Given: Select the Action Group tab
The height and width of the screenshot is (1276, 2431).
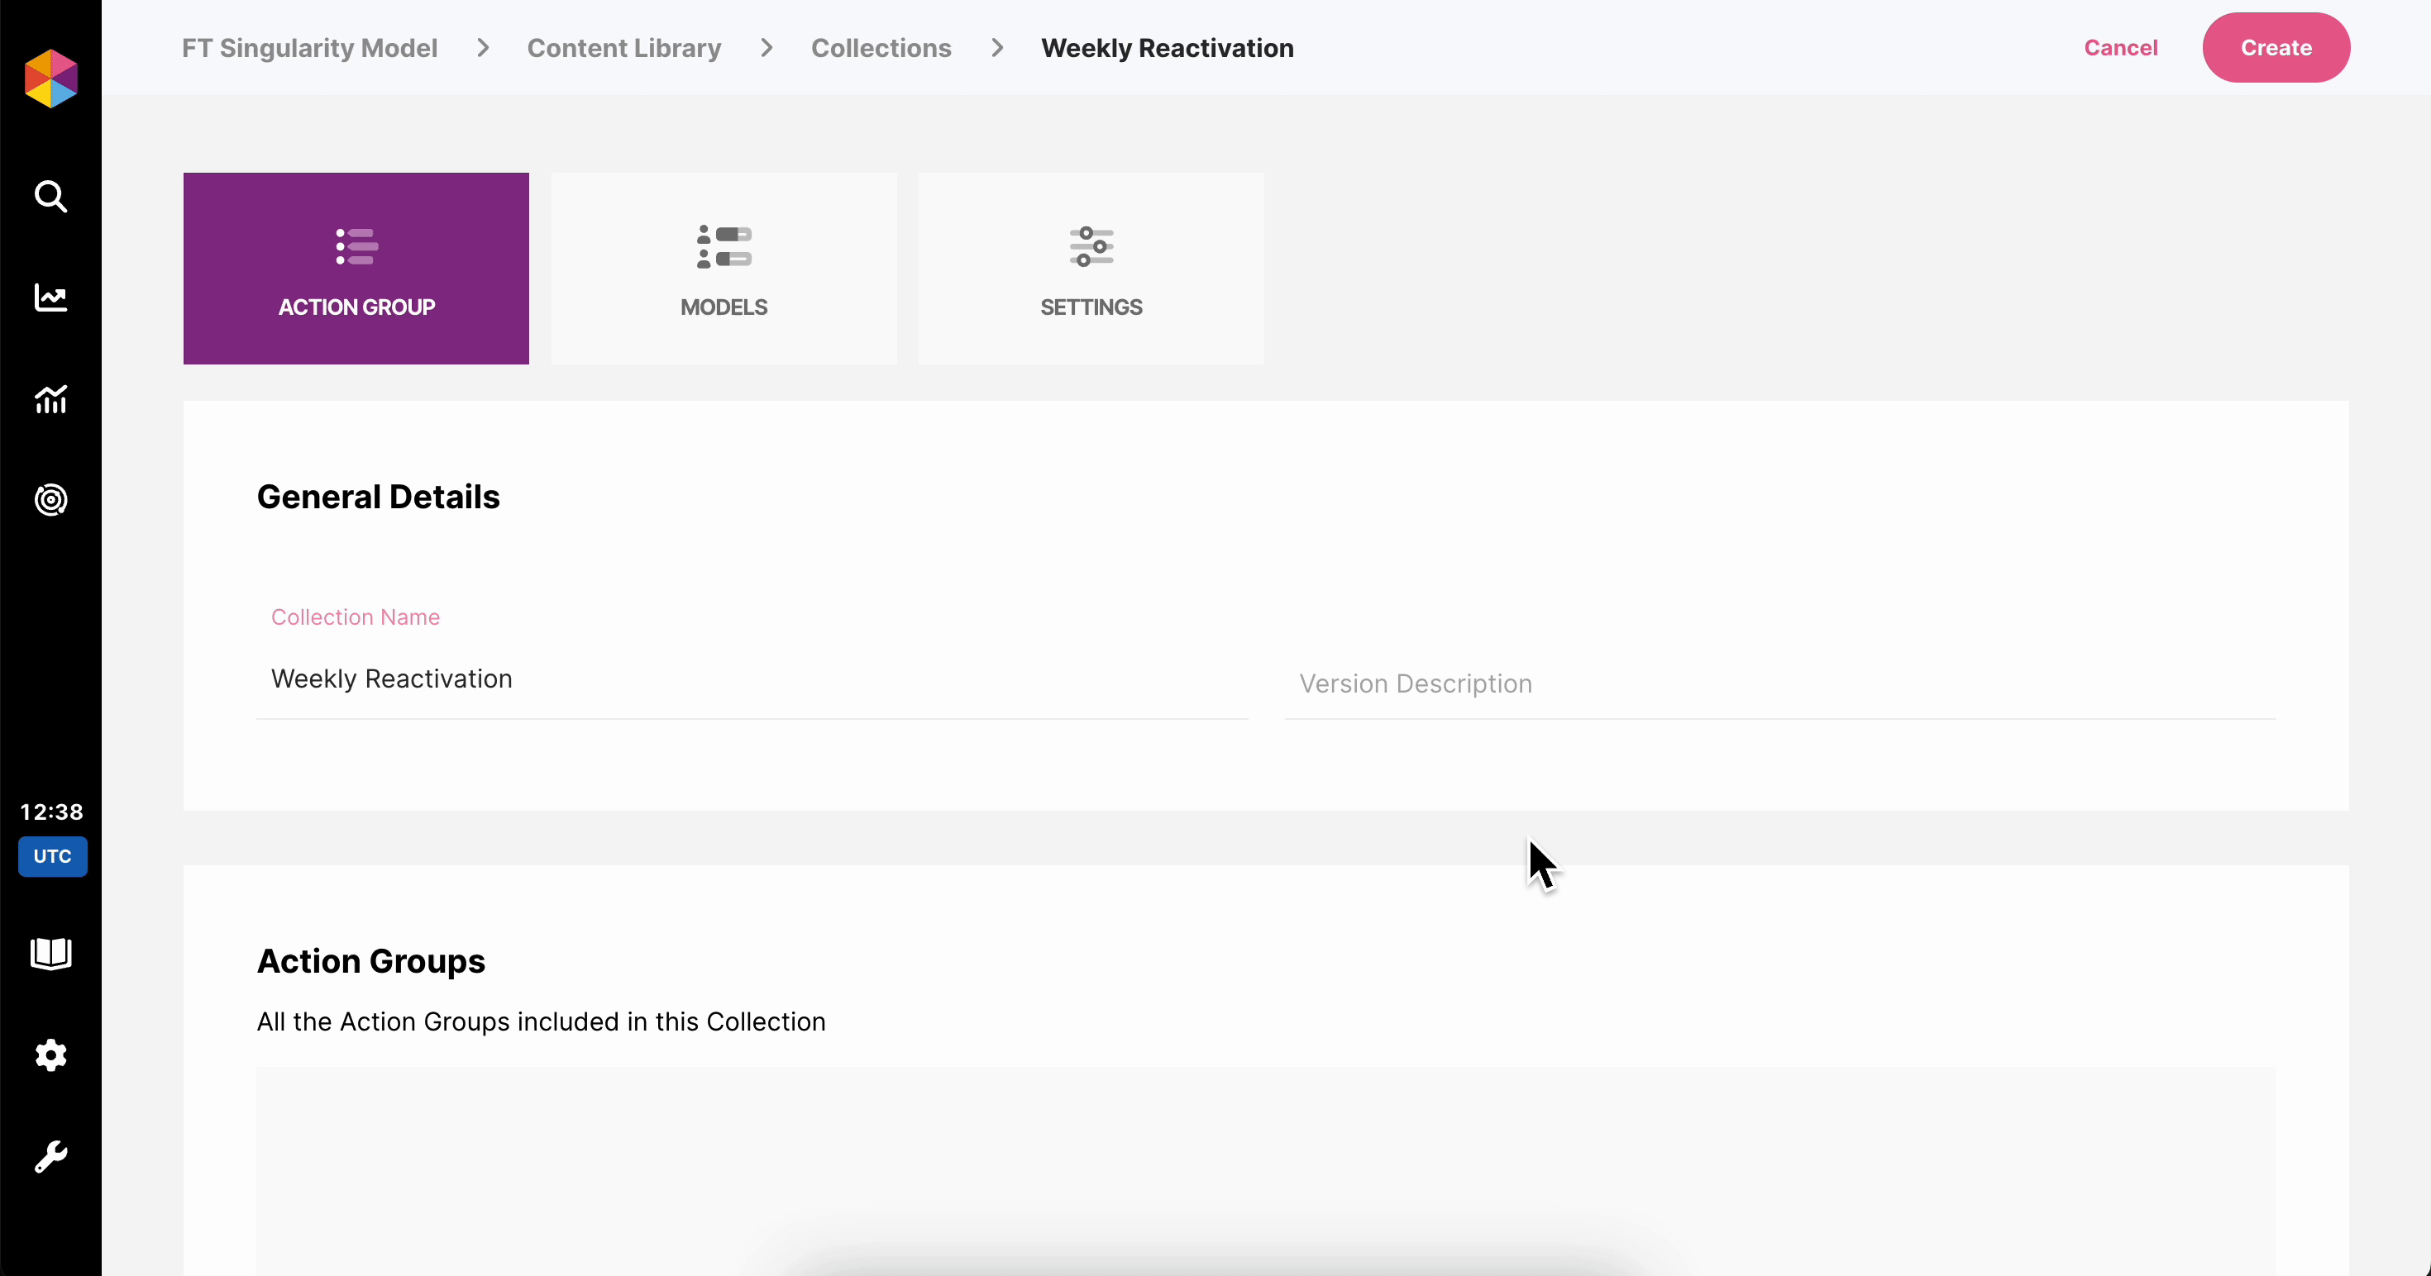Looking at the screenshot, I should 356,269.
